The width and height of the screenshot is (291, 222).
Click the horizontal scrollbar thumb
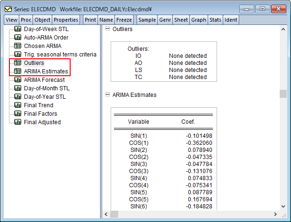coord(114,214)
